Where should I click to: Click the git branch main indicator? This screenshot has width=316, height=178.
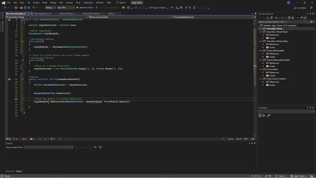[x=280, y=176]
